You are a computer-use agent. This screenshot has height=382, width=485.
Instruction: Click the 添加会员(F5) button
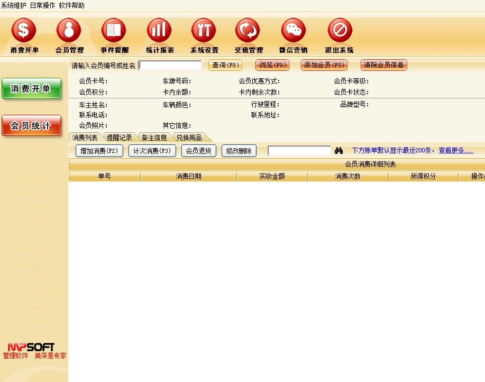pyautogui.click(x=324, y=65)
